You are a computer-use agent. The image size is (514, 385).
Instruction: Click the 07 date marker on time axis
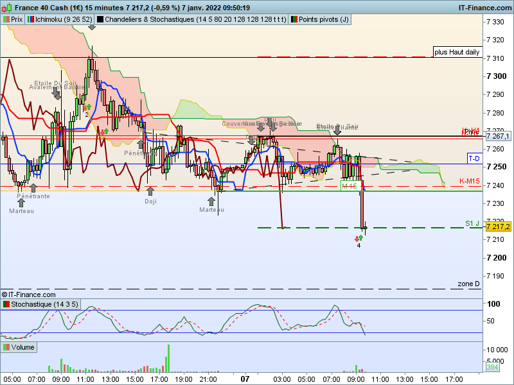(245, 379)
